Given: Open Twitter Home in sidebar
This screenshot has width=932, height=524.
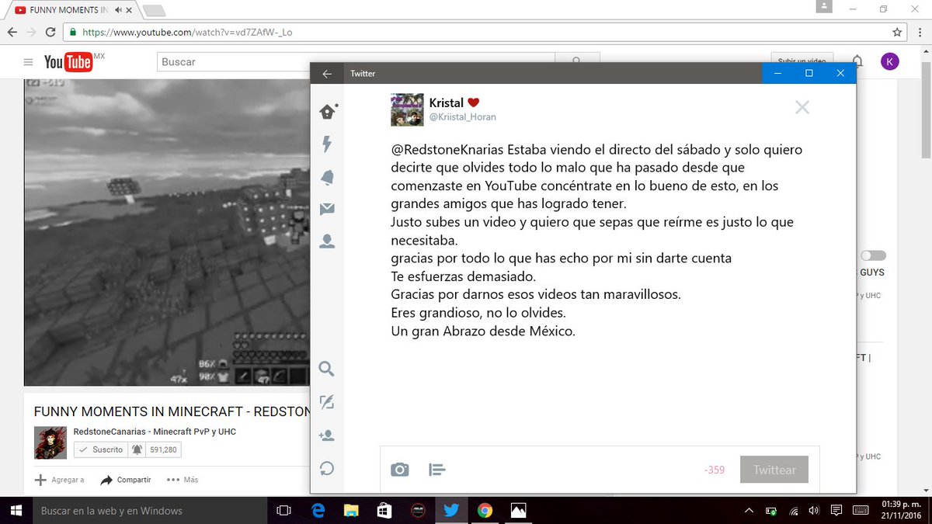Looking at the screenshot, I should [x=328, y=112].
